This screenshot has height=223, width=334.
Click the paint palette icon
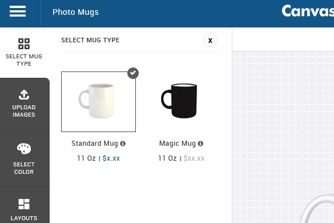click(24, 149)
